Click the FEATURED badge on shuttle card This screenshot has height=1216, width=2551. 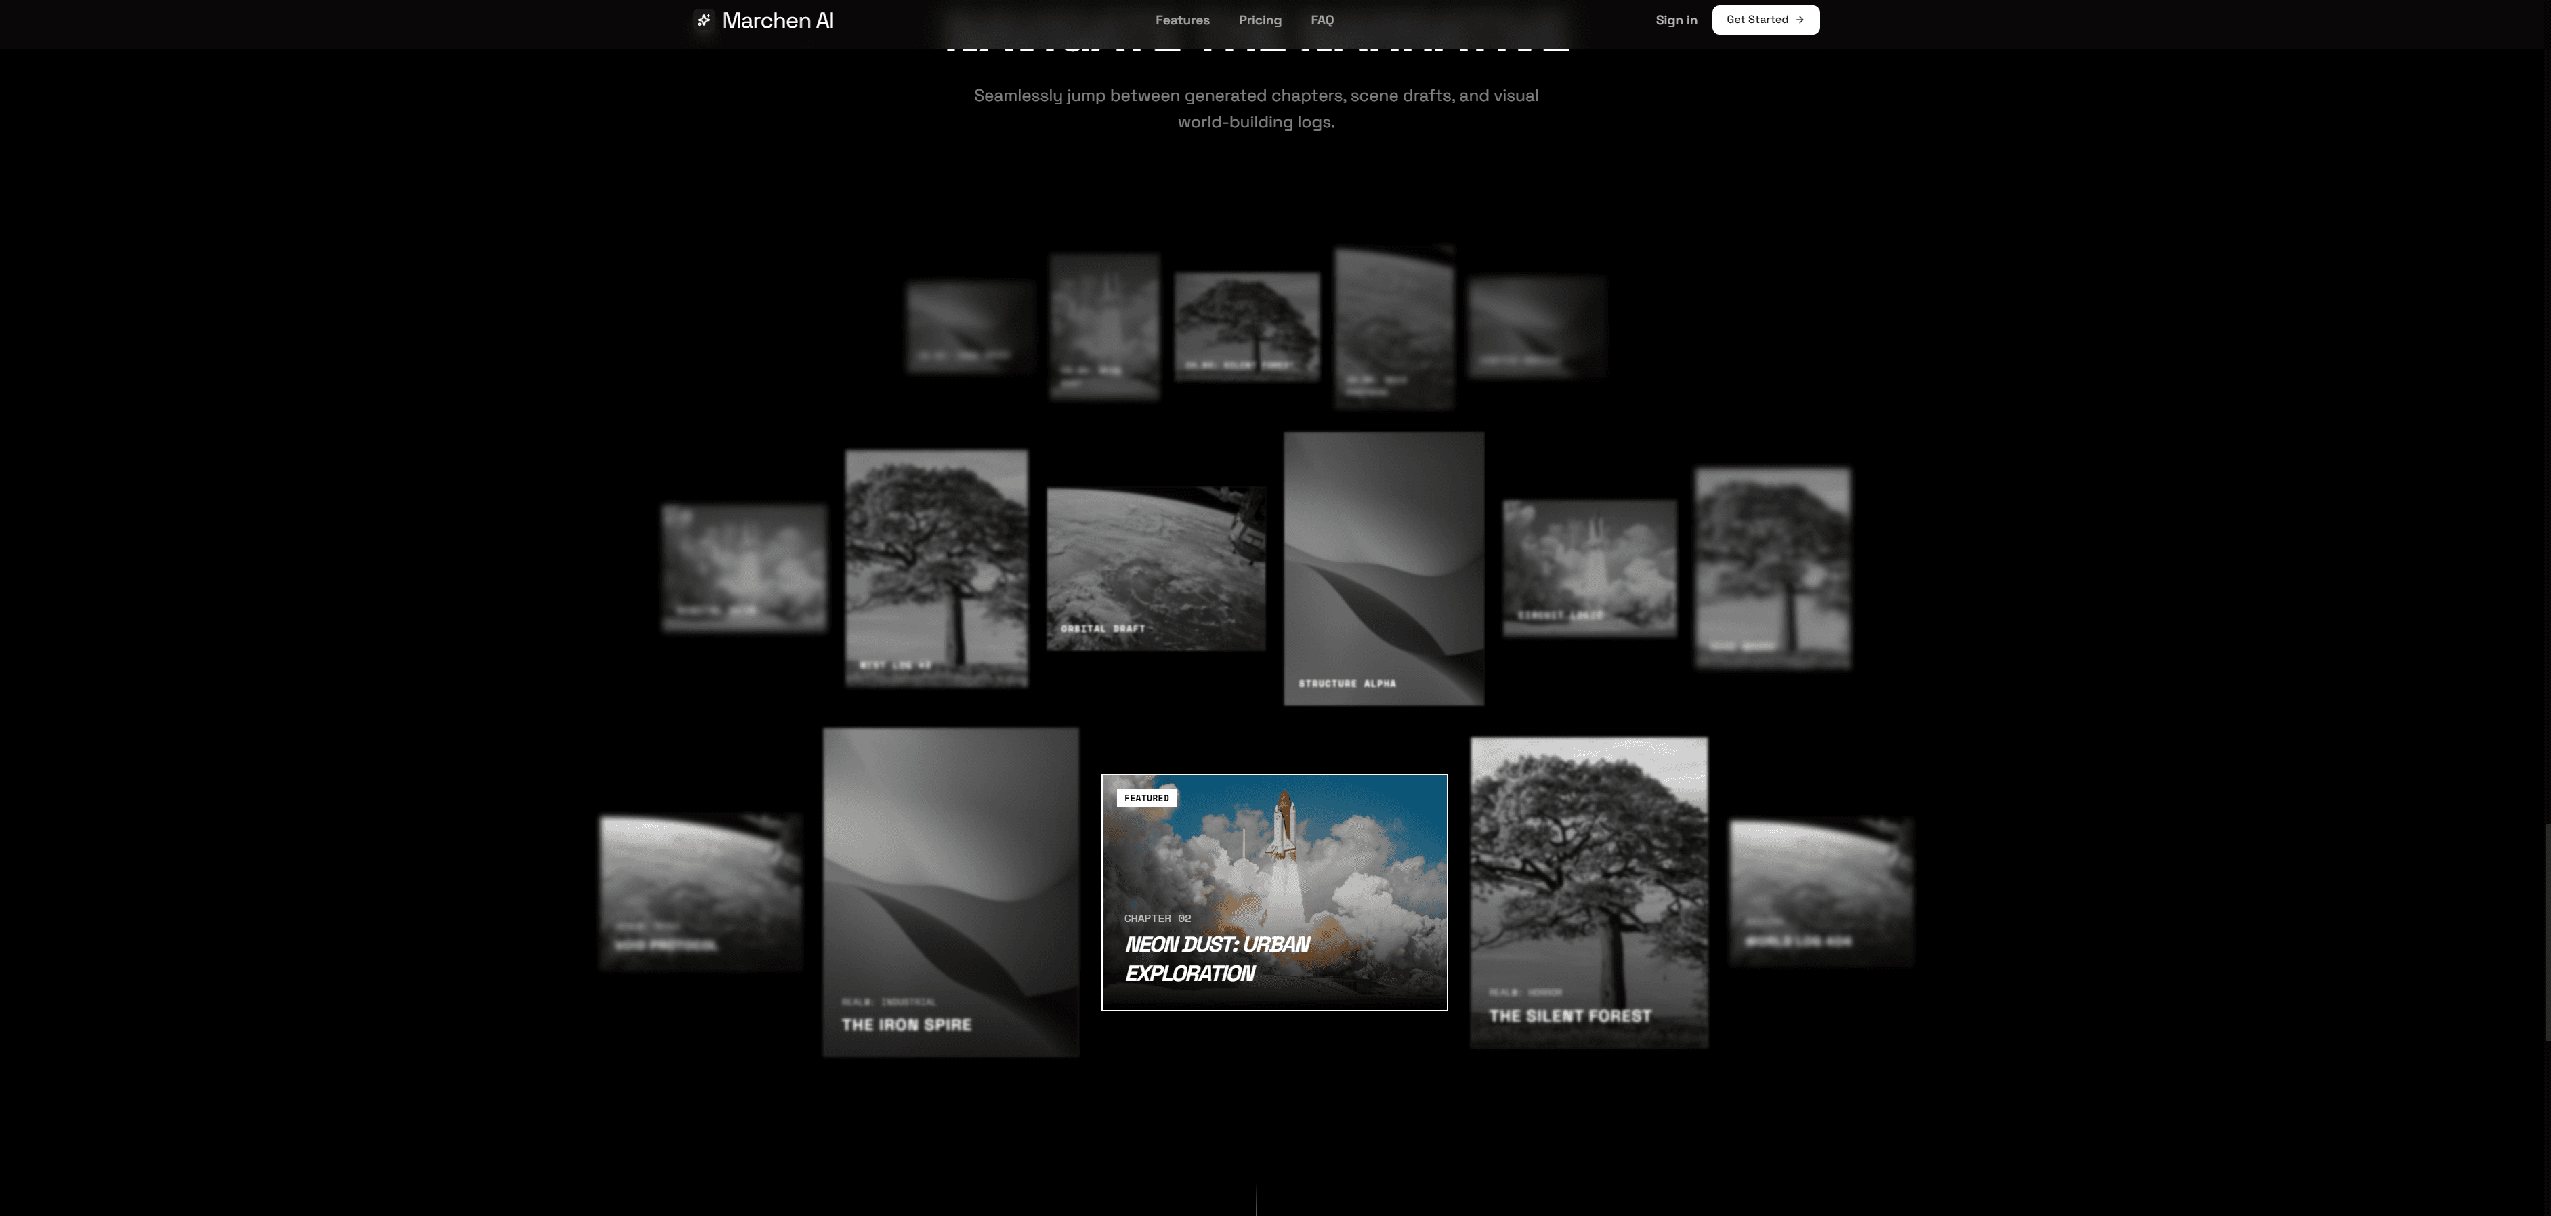(x=1145, y=798)
